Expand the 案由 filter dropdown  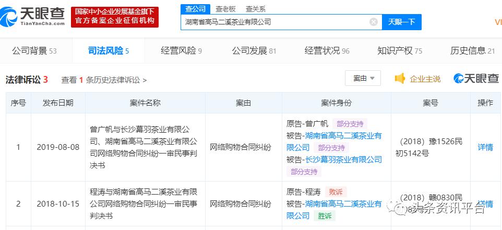363,78
